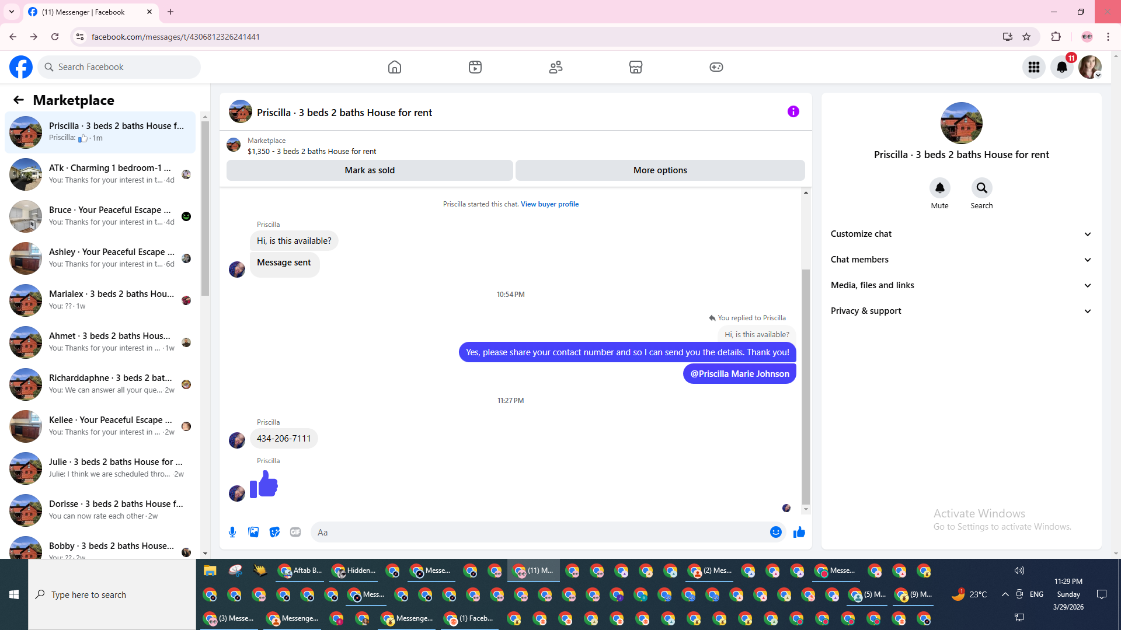Click the phone number 434-206-7111 message
Screen dimensions: 1121x630
point(284,439)
